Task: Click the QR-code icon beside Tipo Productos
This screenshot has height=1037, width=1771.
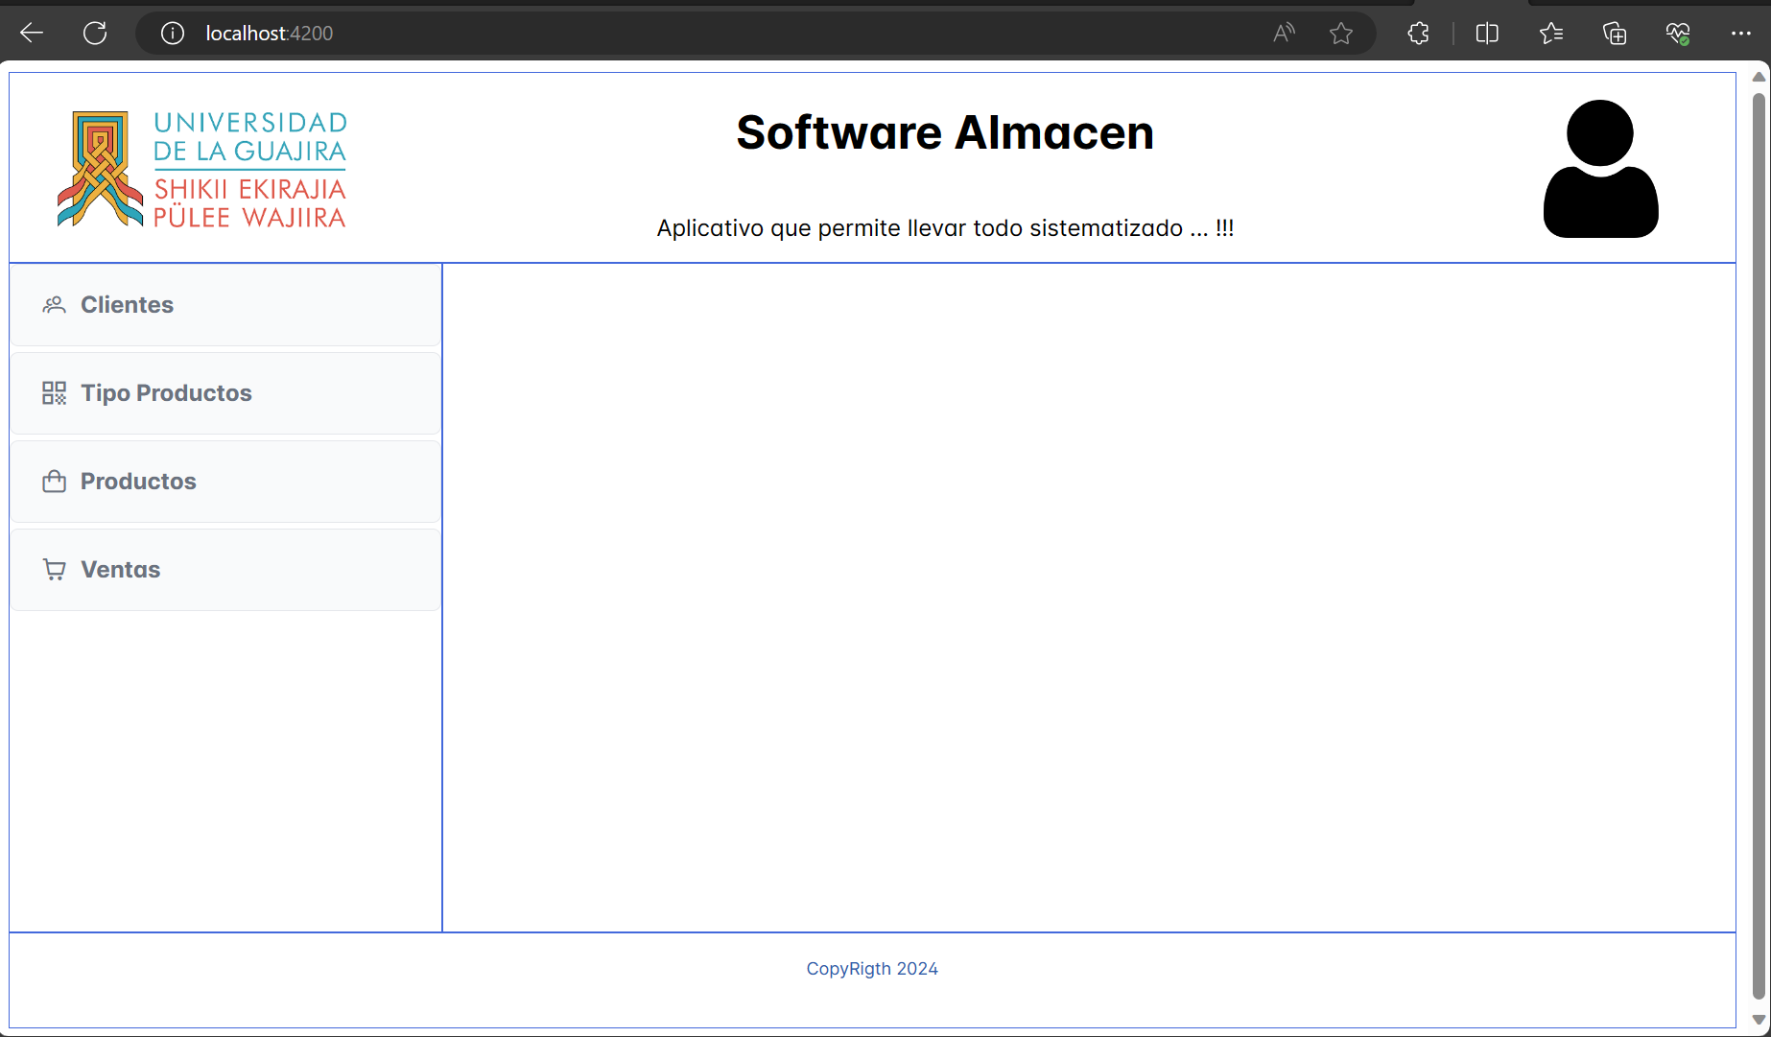Action: point(55,393)
